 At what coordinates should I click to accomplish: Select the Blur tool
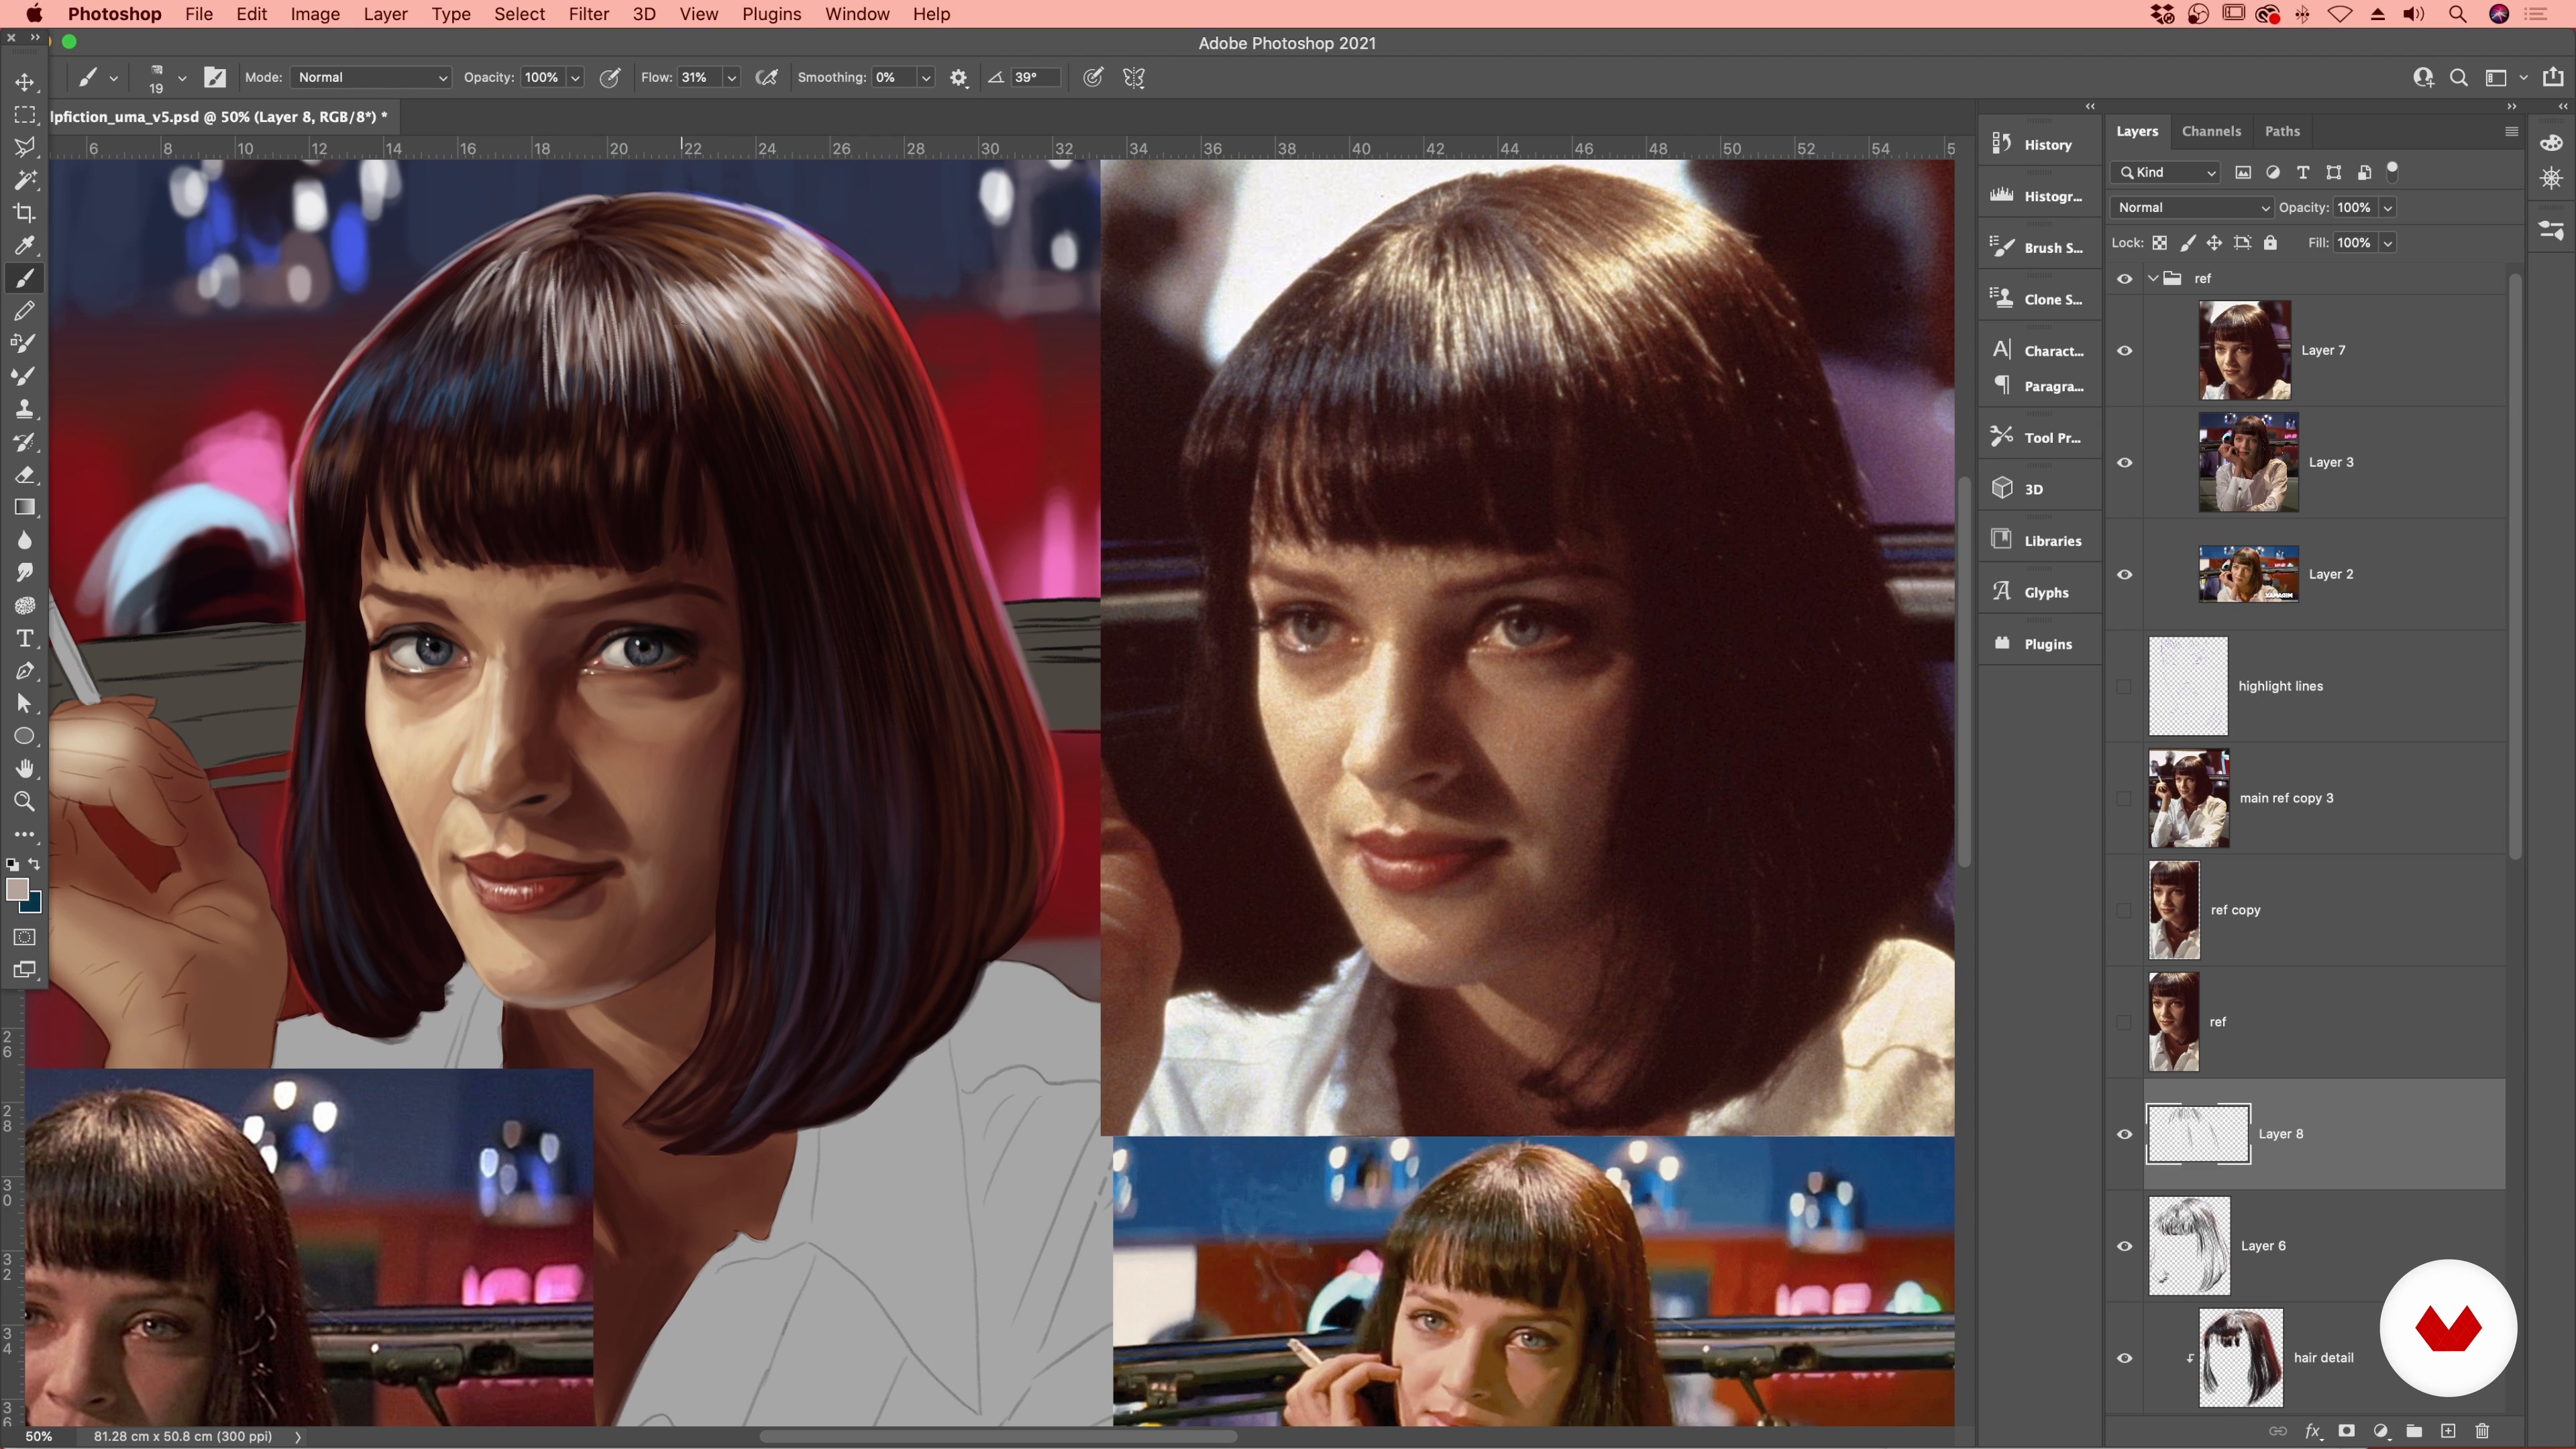pos(25,540)
